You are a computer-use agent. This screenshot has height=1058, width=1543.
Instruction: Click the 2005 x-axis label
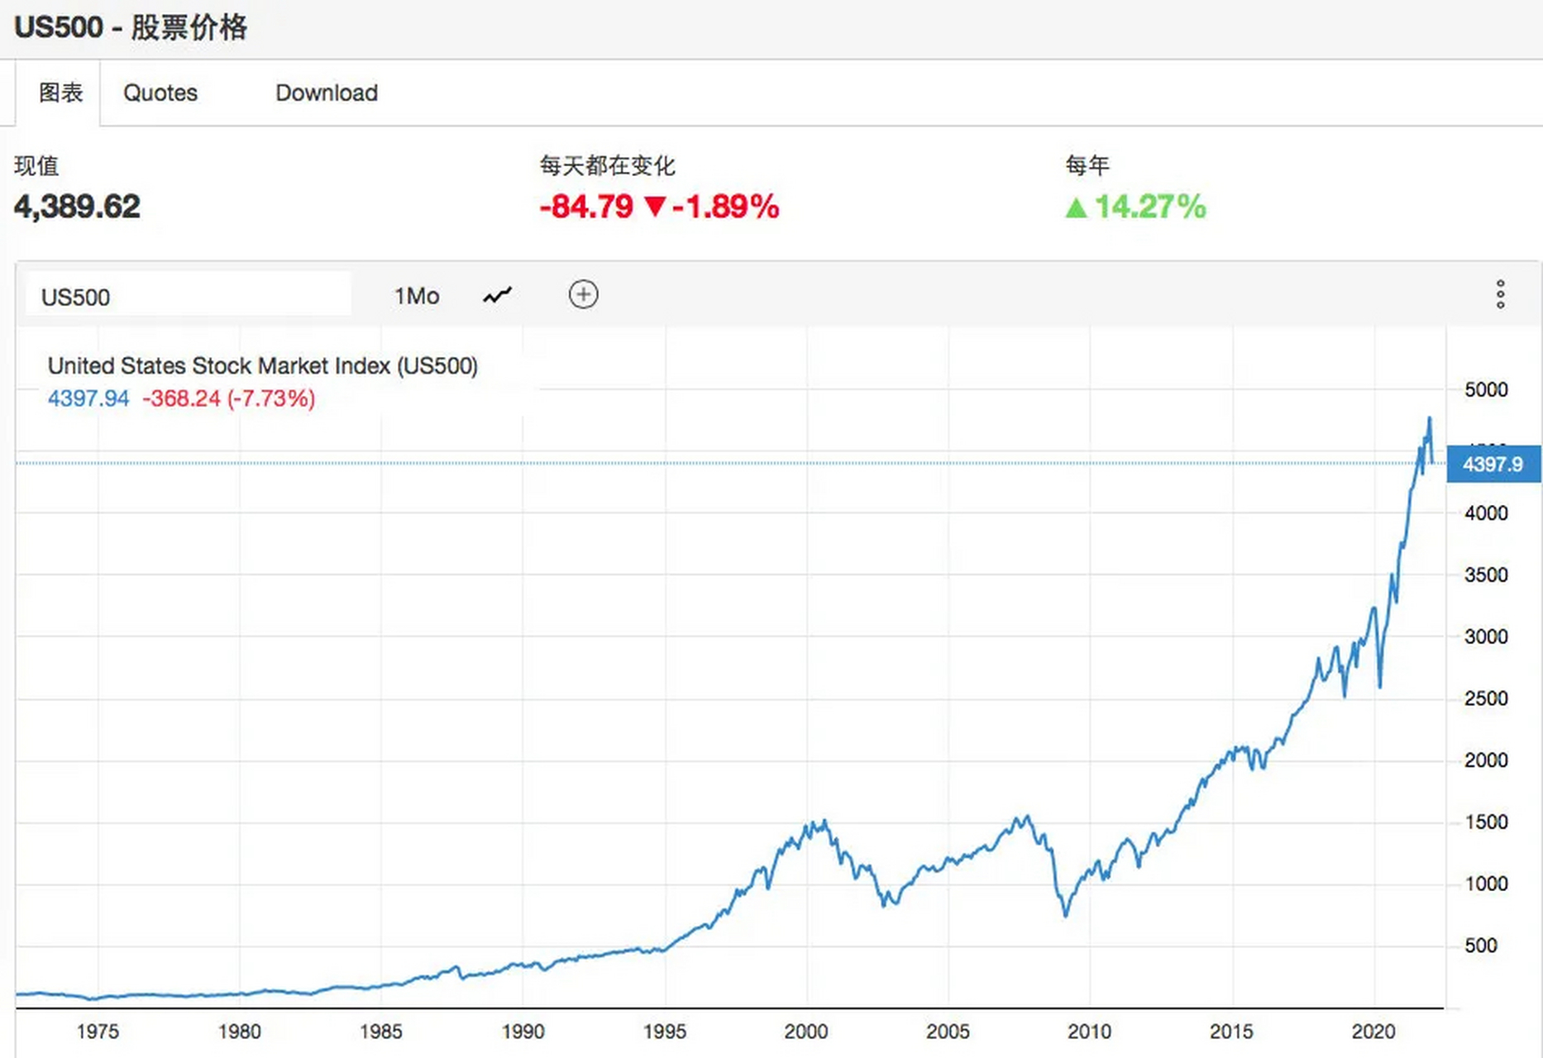(948, 1032)
